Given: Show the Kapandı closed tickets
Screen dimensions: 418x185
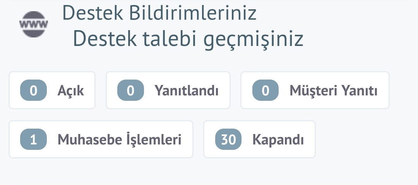Looking at the screenshot, I should (x=259, y=139).
